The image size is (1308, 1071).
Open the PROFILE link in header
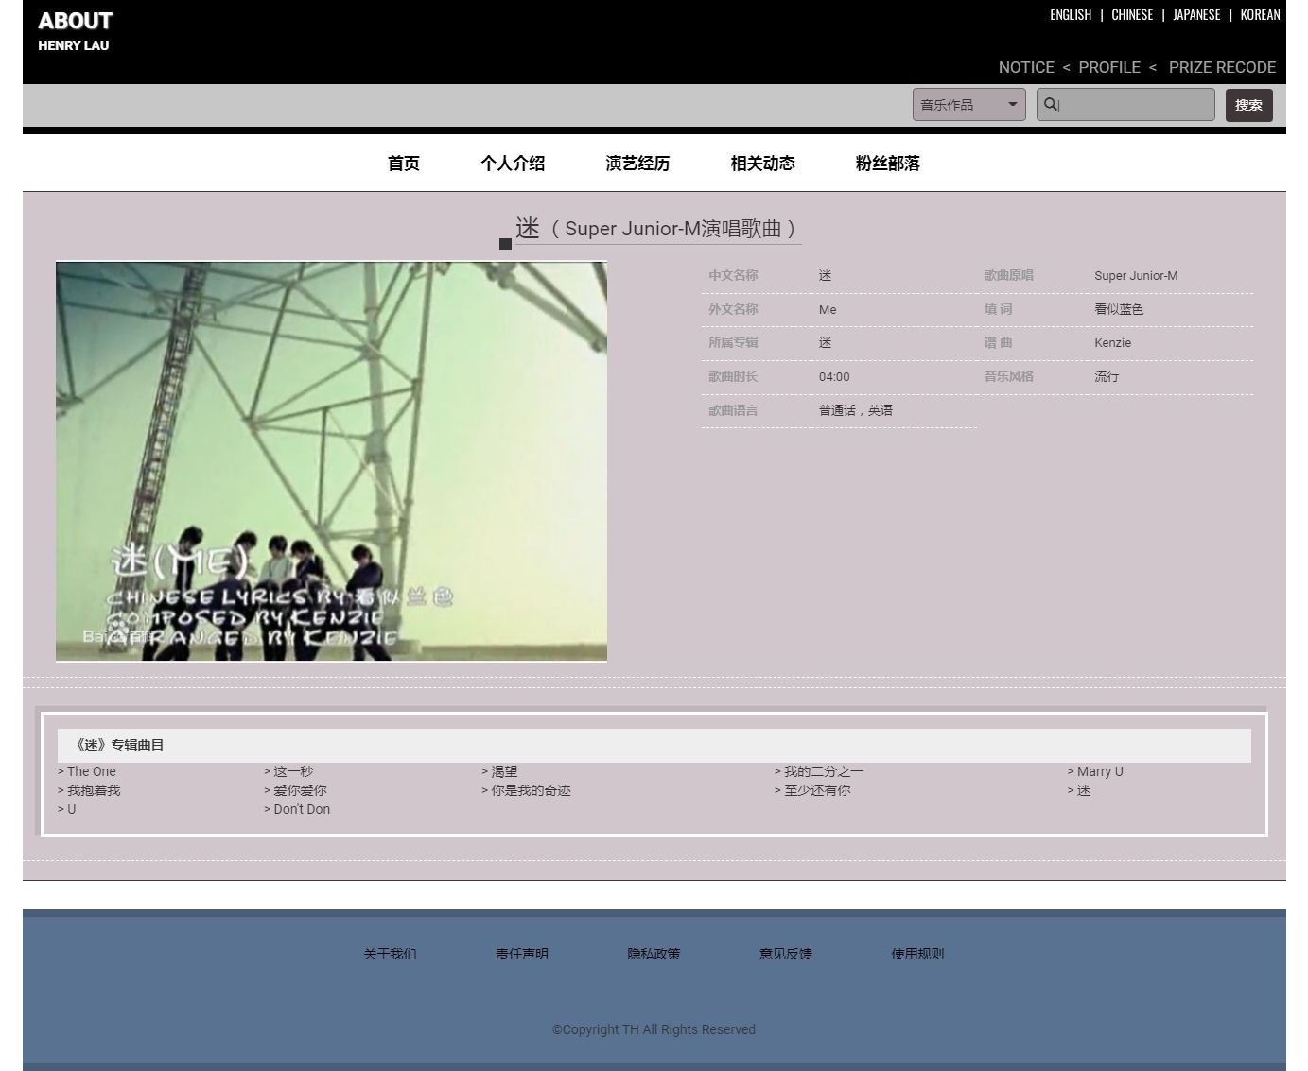click(1109, 67)
